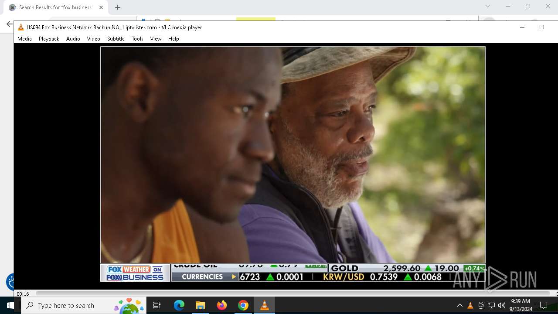Click the Meet Now tray icon
Viewport: 558px width, 314px height.
pos(481,305)
